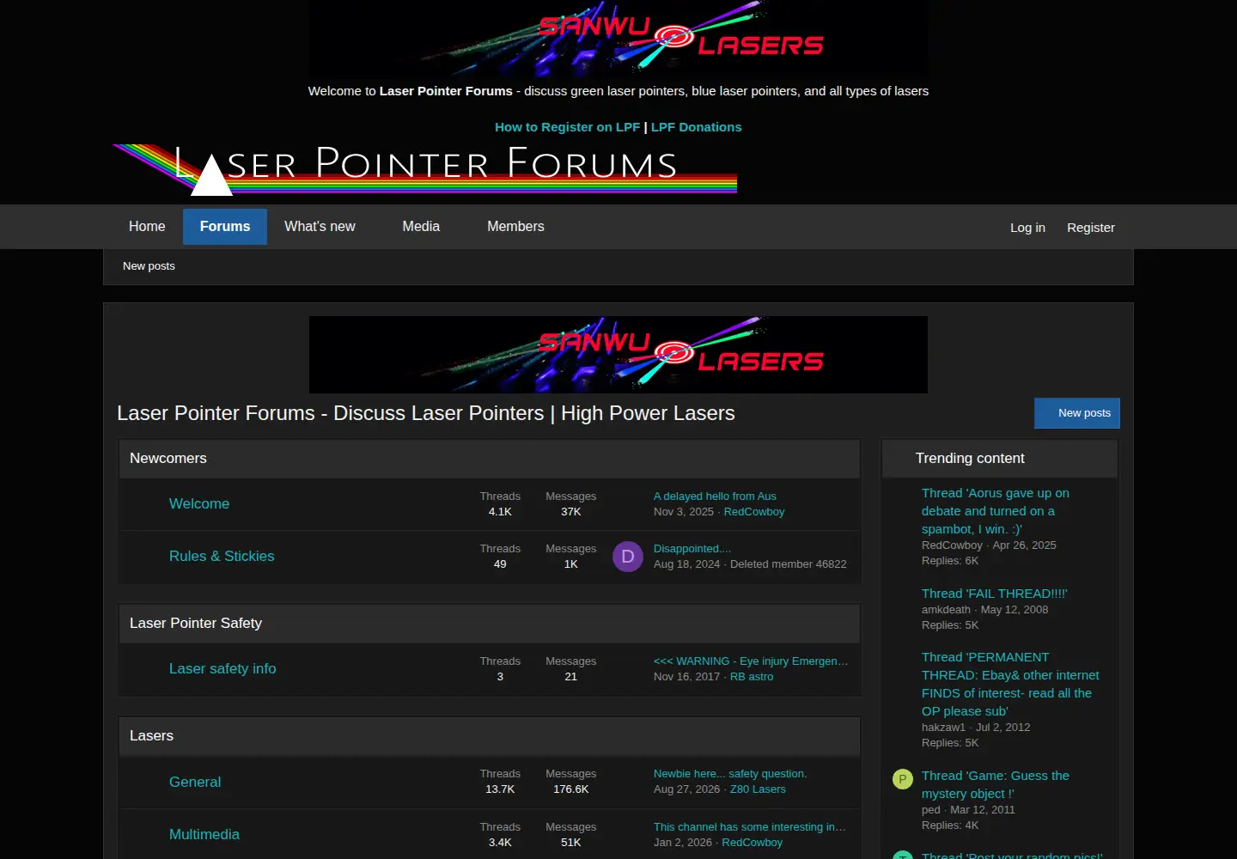Click the '4.1K' threads count for Welcome
Screen dimensions: 1237x859
tap(500, 512)
